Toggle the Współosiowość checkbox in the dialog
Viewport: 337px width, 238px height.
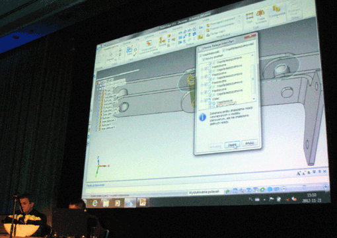pos(201,56)
